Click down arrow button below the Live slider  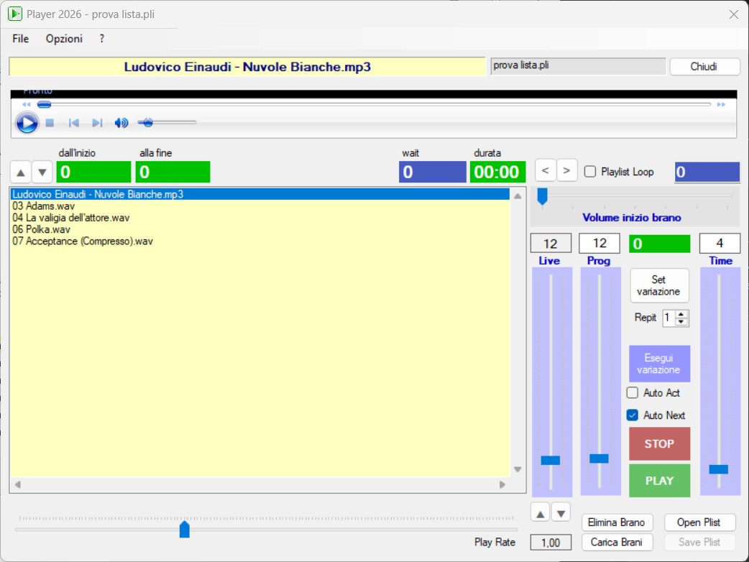point(561,514)
